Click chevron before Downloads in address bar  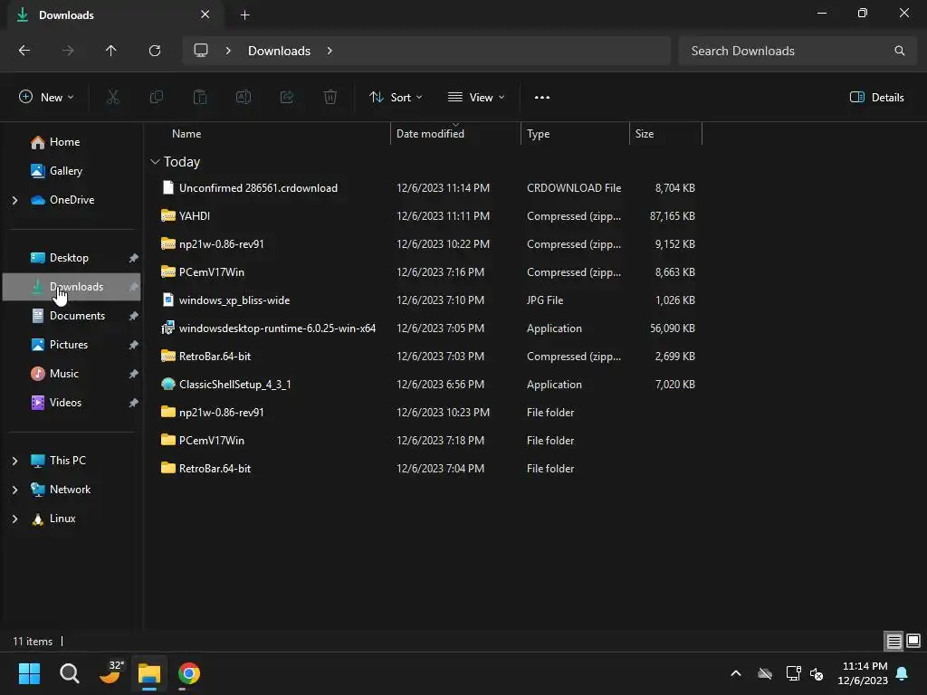pyautogui.click(x=227, y=51)
